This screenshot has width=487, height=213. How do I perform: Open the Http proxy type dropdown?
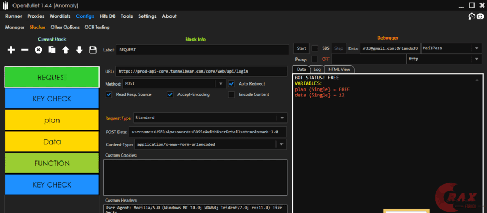(476, 59)
